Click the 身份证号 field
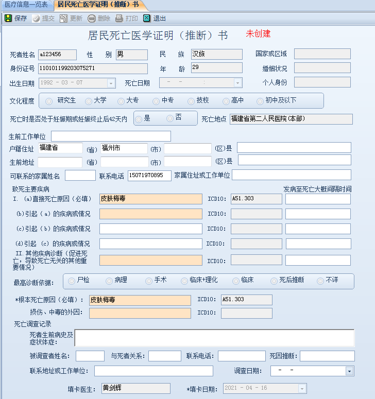375x399 pixels. [x=93, y=68]
